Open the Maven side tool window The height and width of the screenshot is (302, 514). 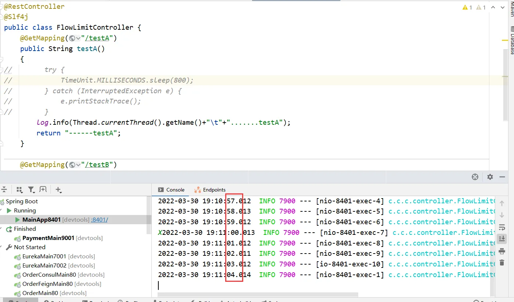click(511, 8)
